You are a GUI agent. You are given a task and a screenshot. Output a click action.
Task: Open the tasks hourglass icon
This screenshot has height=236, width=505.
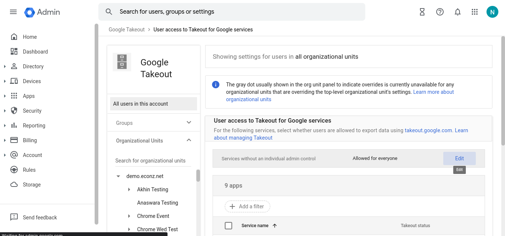(422, 12)
